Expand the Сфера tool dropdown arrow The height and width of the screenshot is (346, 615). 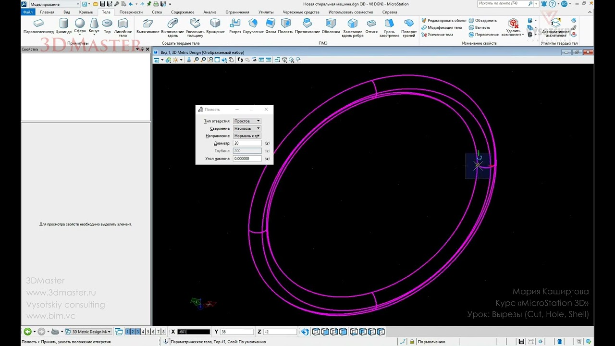[80, 35]
